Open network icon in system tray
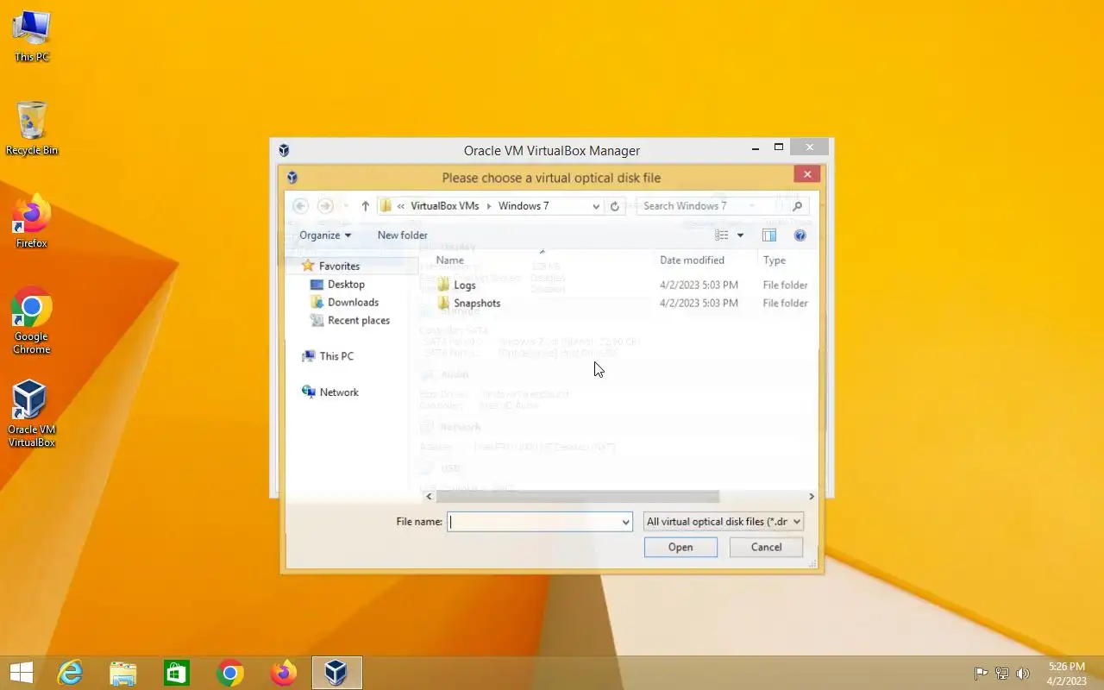Image resolution: width=1104 pixels, height=690 pixels. click(x=1002, y=674)
